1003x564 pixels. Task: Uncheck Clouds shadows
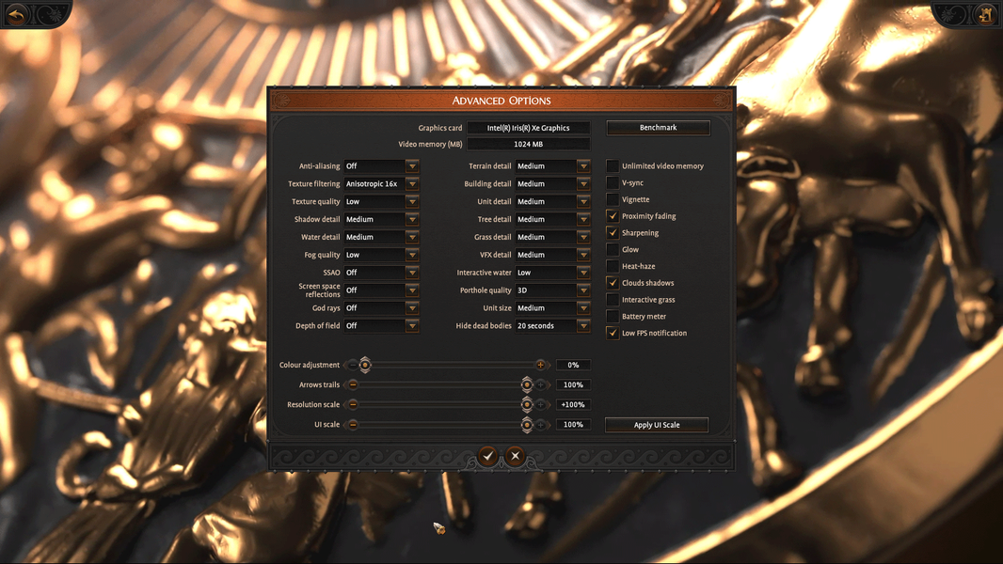tap(613, 282)
